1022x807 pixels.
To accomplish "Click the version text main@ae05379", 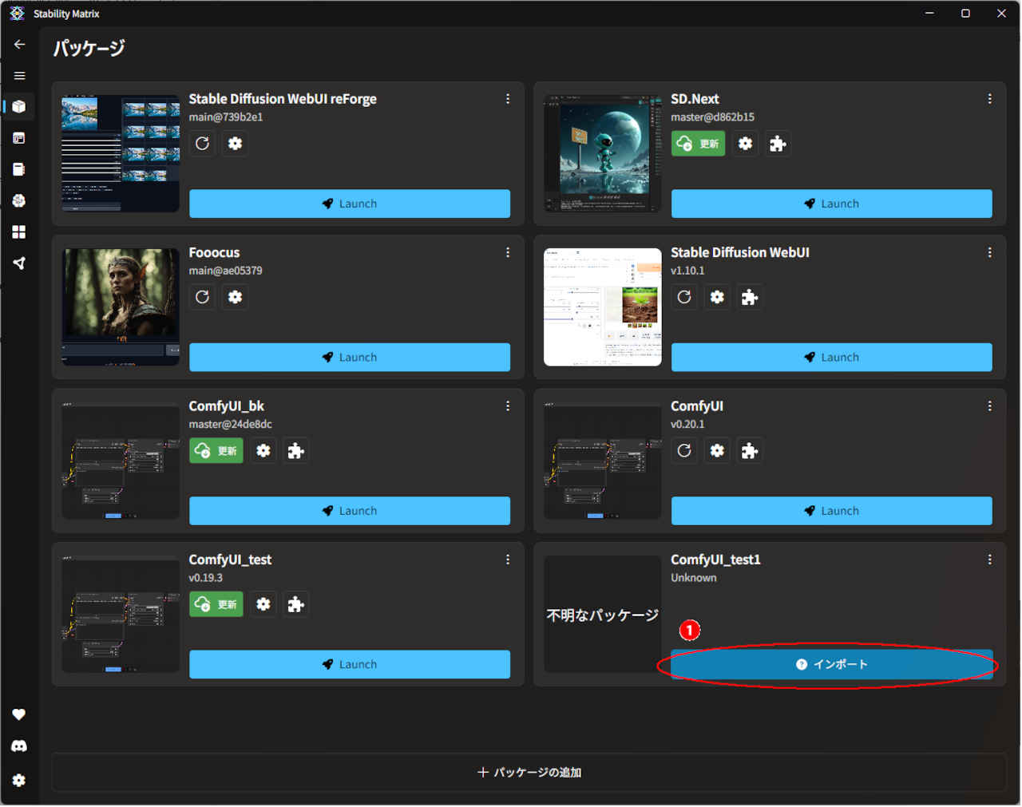I will 226,271.
